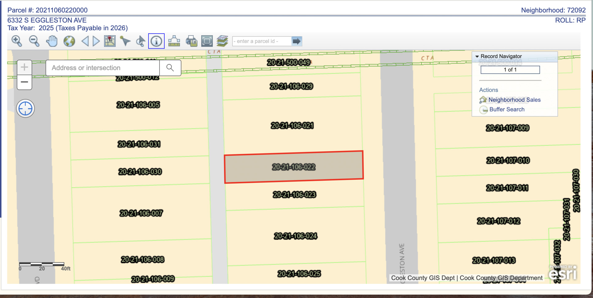Open the Buffer Search action
This screenshot has width=593, height=298.
pyautogui.click(x=507, y=109)
